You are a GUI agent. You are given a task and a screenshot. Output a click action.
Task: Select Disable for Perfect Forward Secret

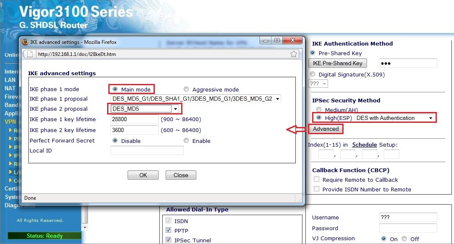coord(115,140)
